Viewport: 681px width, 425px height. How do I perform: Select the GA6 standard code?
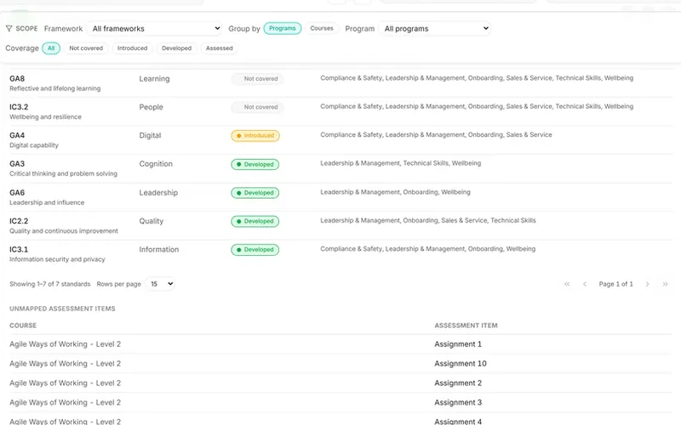coord(17,193)
